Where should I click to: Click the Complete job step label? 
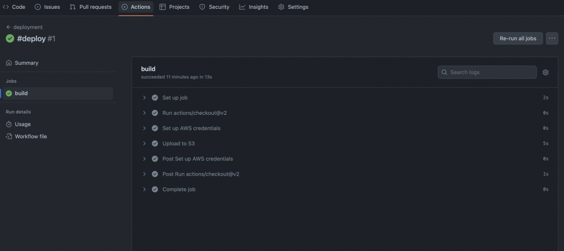pyautogui.click(x=179, y=189)
